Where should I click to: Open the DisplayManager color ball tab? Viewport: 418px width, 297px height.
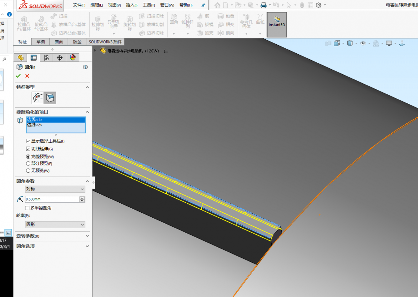[72, 58]
